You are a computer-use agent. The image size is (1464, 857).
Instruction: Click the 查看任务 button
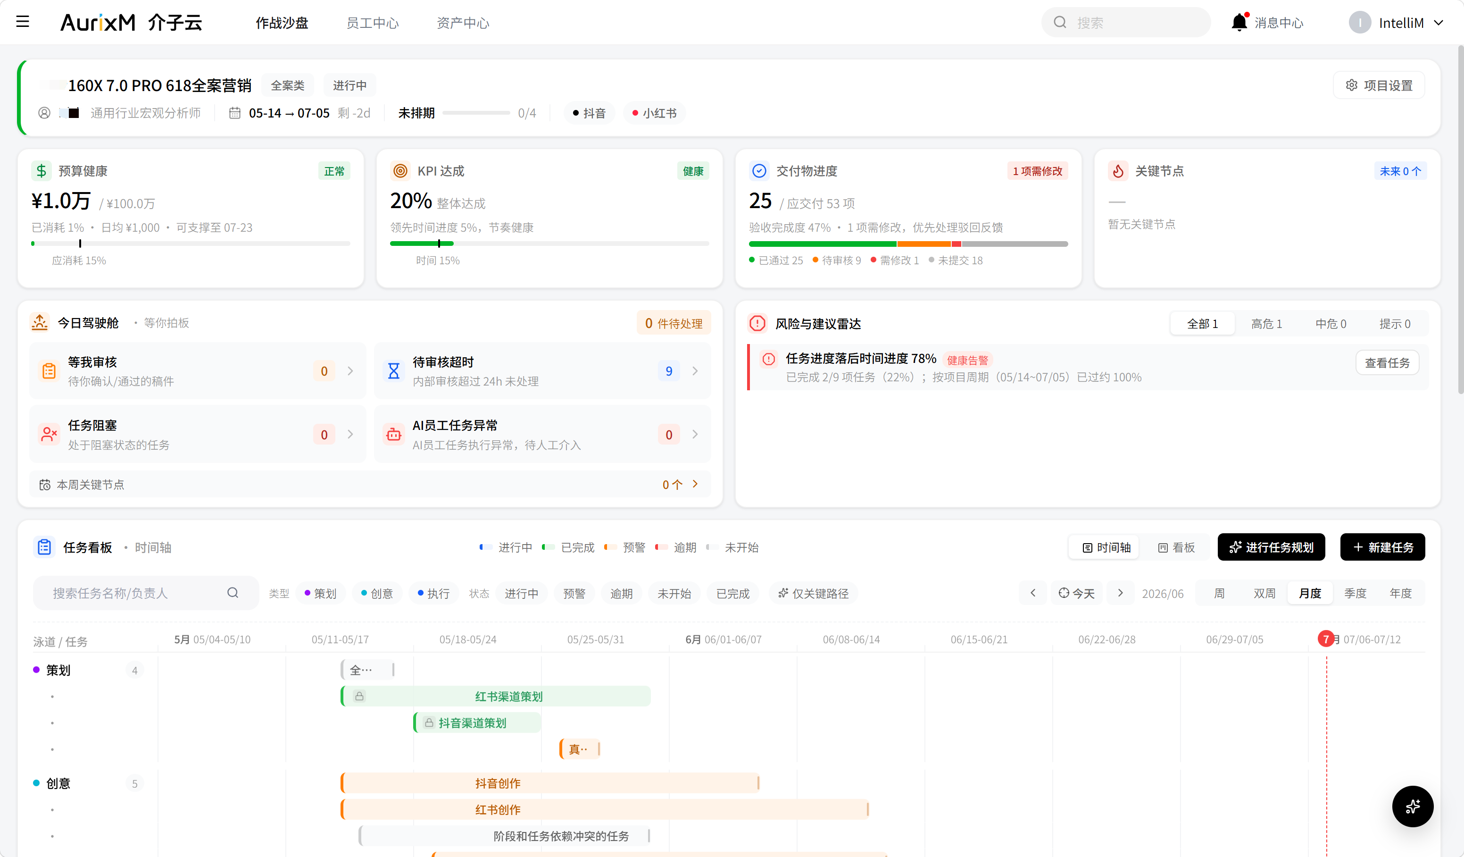[1387, 363]
